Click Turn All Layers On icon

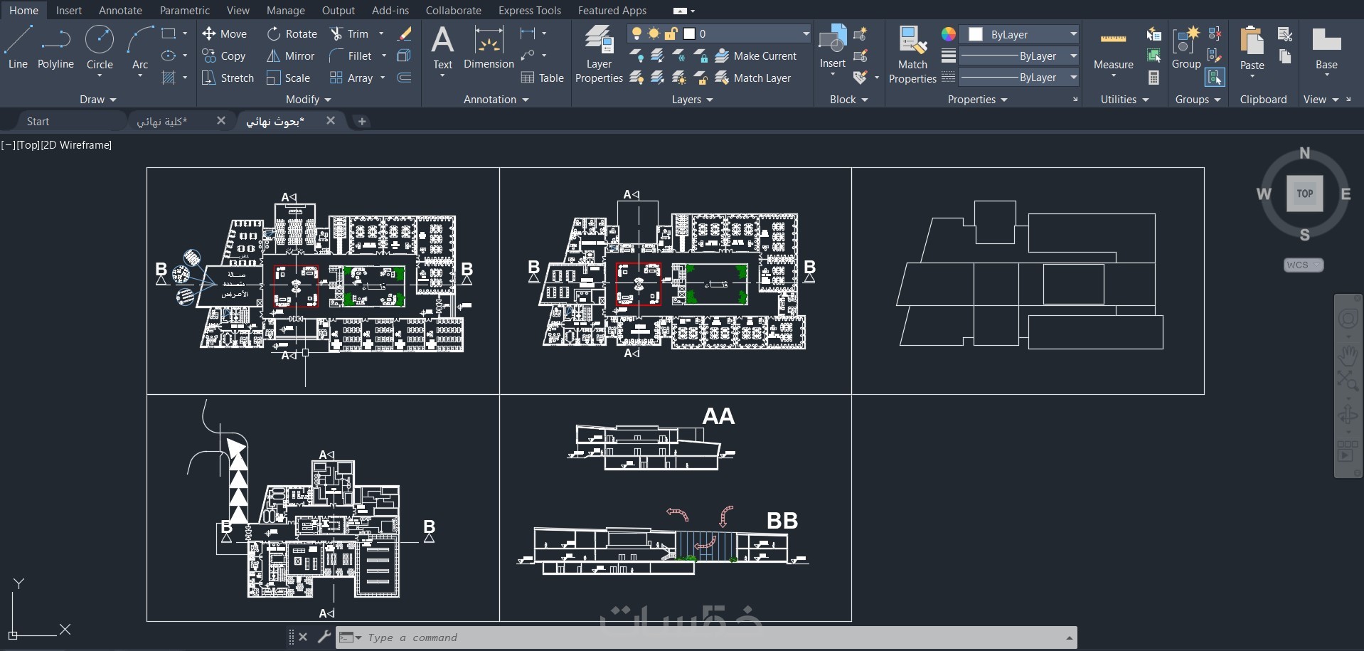pos(636,78)
